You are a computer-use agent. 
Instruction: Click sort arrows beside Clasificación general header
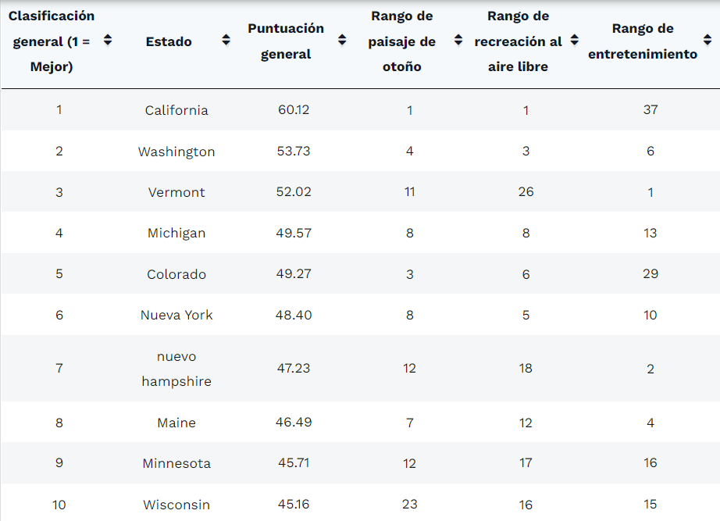click(x=108, y=41)
